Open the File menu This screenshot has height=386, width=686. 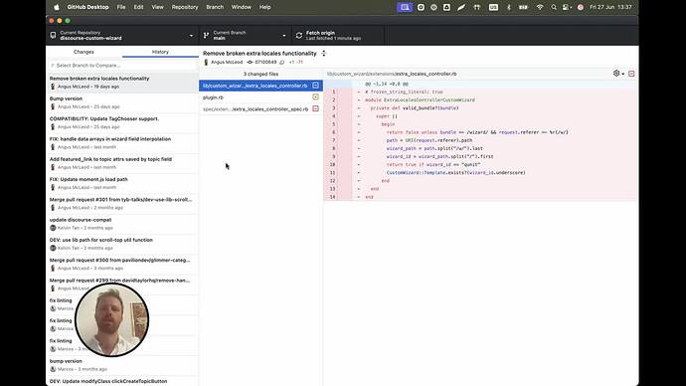pos(121,7)
